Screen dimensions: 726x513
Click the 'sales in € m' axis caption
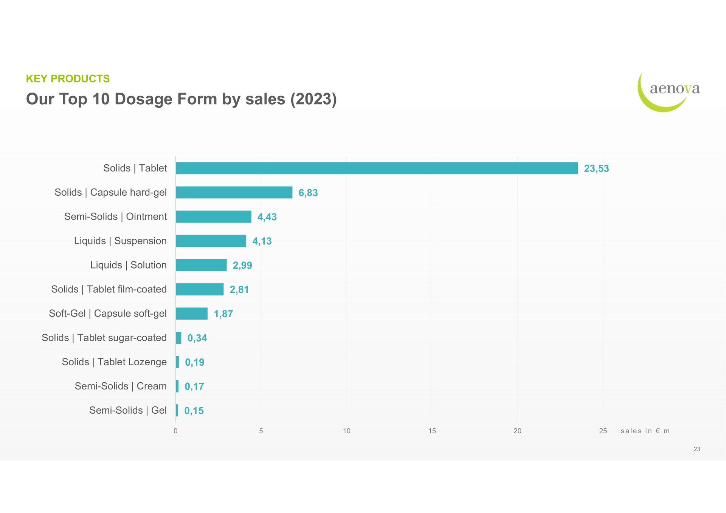coord(645,431)
